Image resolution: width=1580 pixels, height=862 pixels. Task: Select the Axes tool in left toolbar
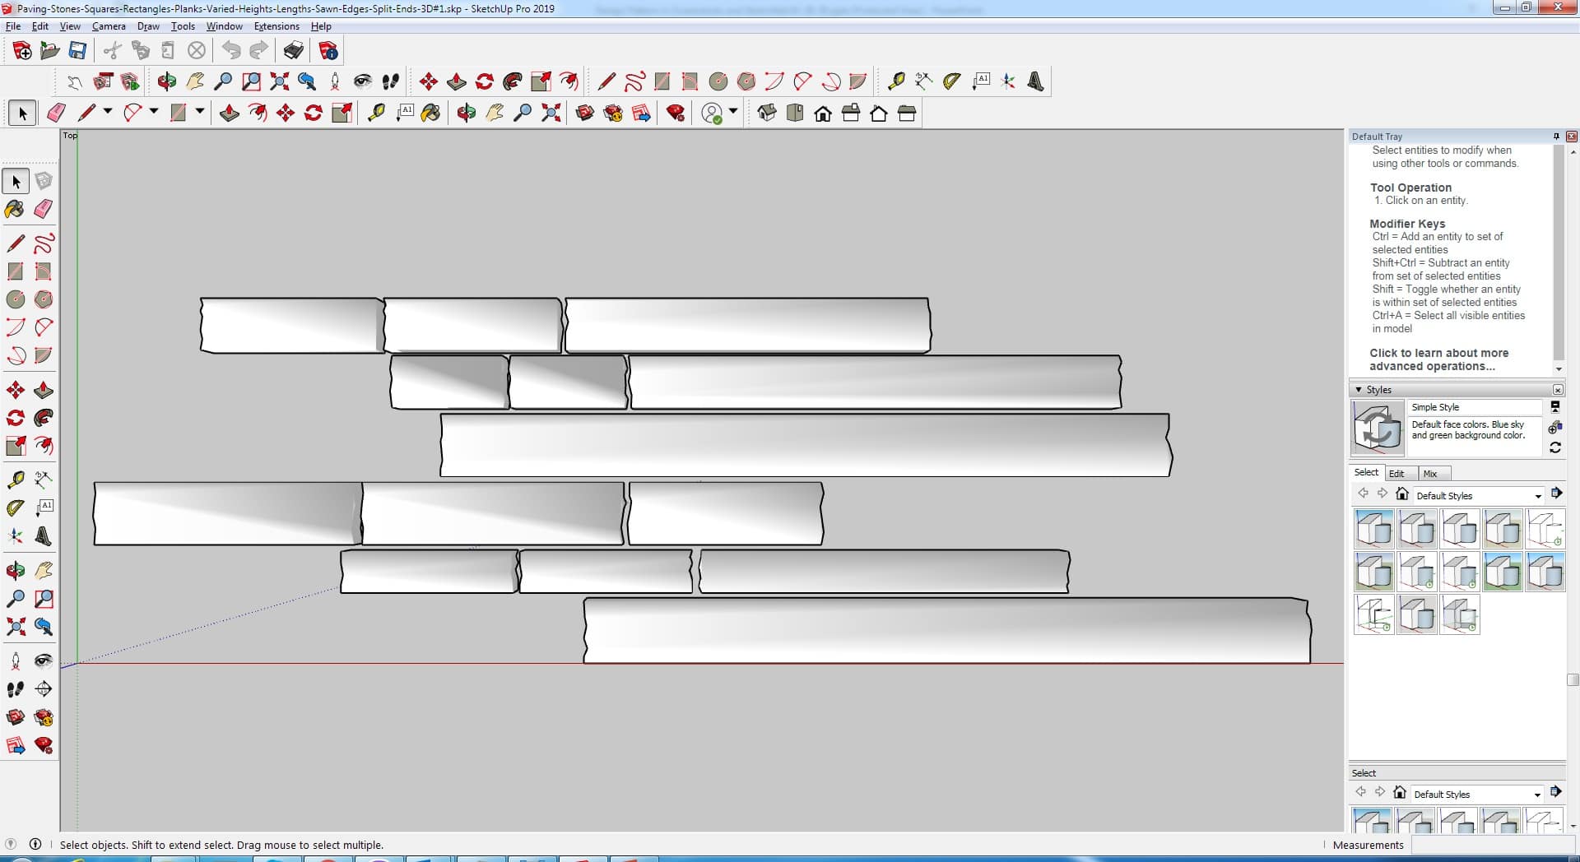click(15, 536)
